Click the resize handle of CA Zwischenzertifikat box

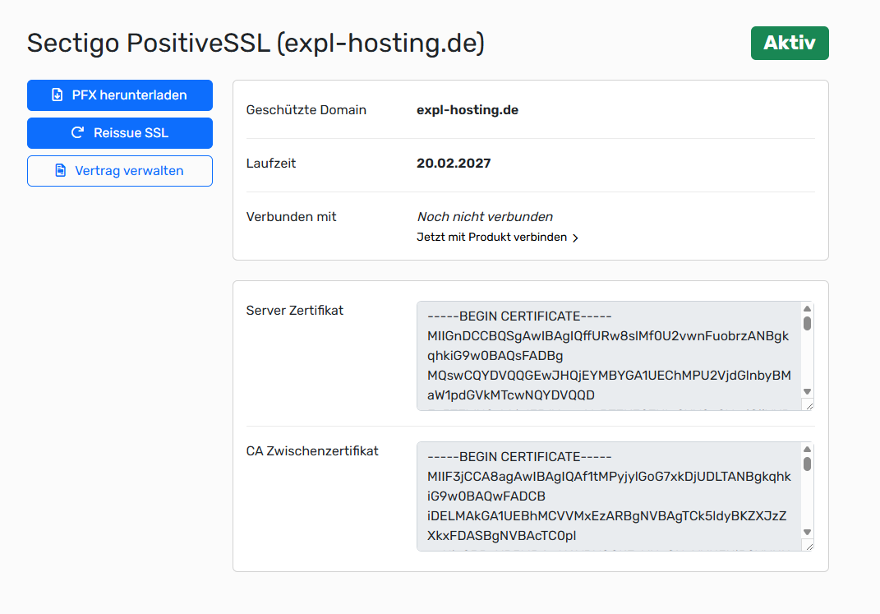[809, 546]
